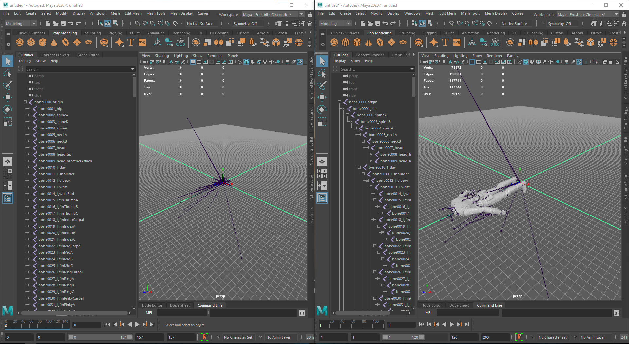
Task: Open Workspace dropdown in right window
Action: pos(588,14)
